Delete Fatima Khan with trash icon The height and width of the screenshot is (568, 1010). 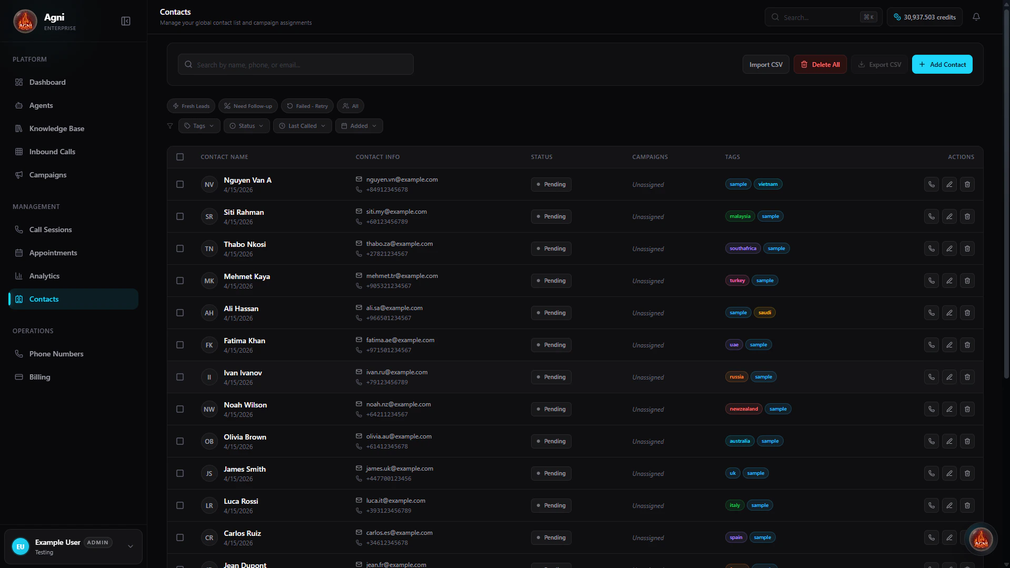[967, 345]
